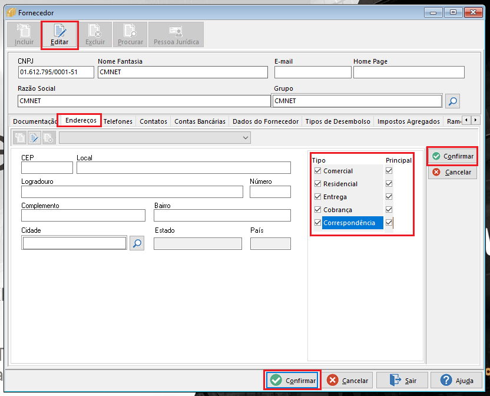Toggle Comercial tipo checkbox
The width and height of the screenshot is (490, 396).
point(318,171)
